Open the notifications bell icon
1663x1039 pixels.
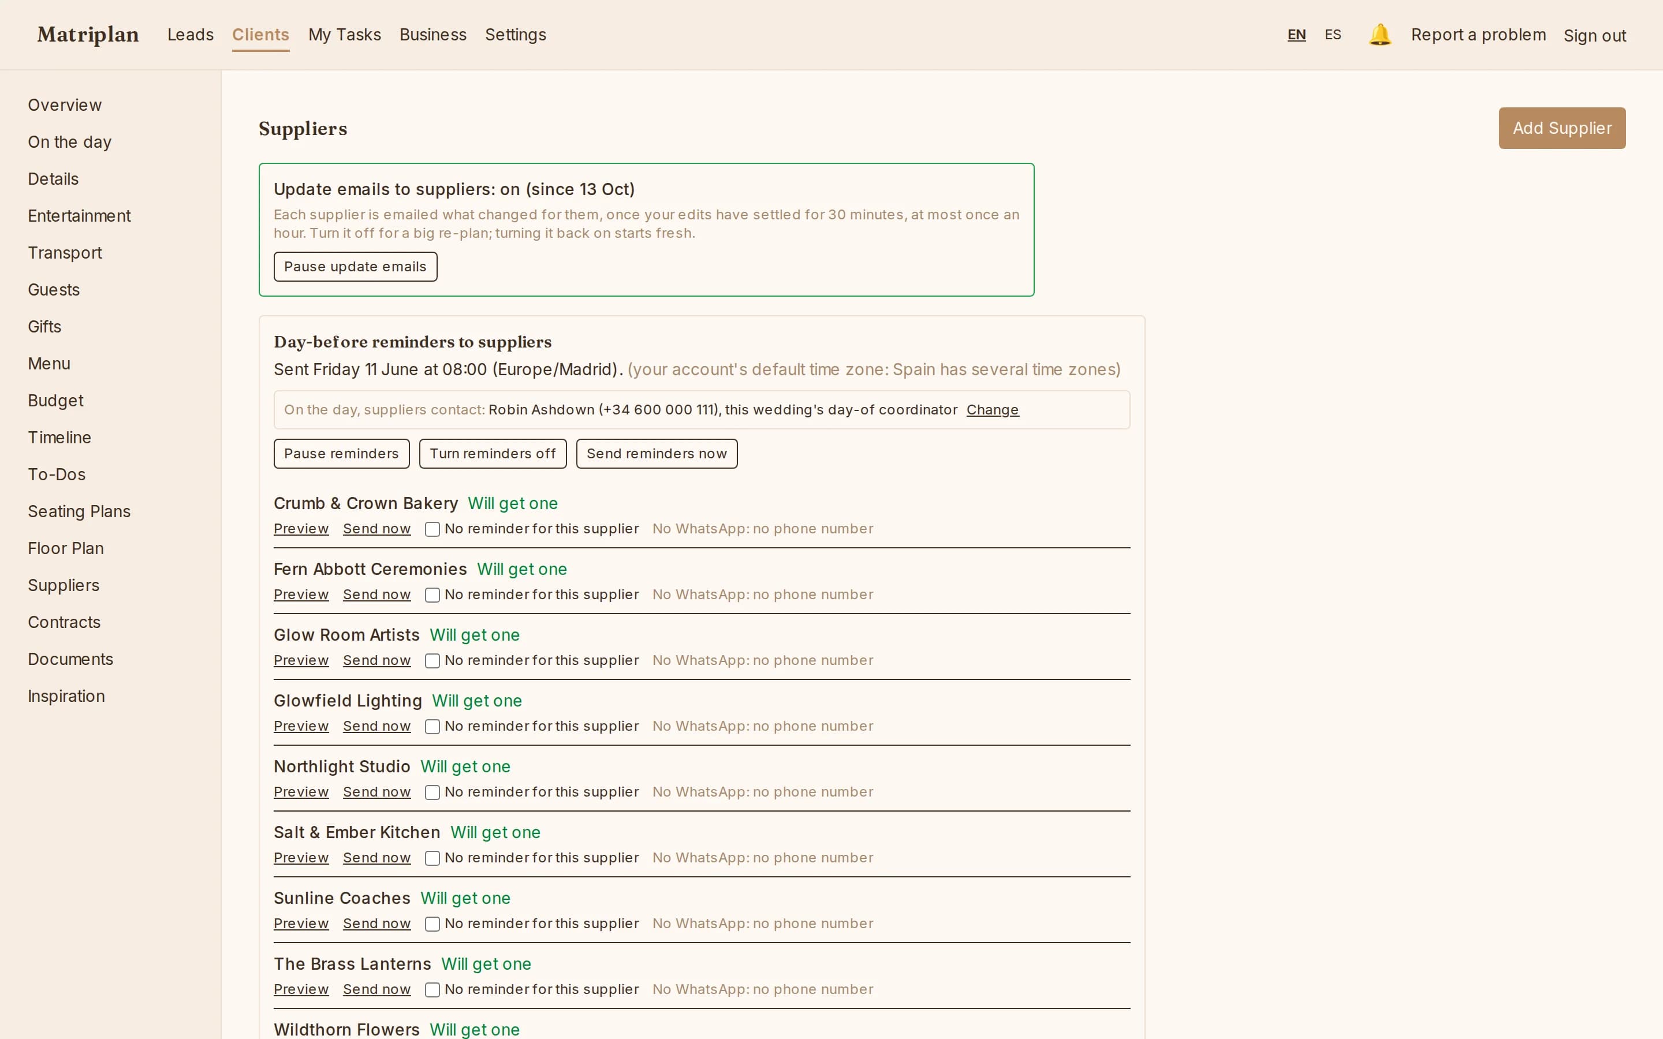point(1379,35)
